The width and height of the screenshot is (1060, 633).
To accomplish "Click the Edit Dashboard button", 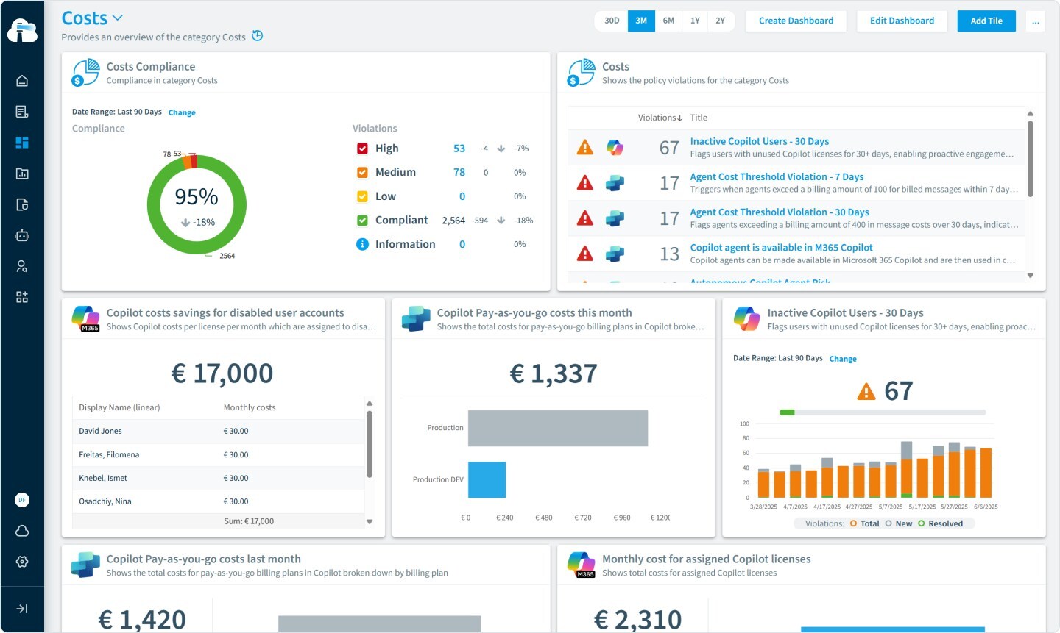I will click(902, 21).
